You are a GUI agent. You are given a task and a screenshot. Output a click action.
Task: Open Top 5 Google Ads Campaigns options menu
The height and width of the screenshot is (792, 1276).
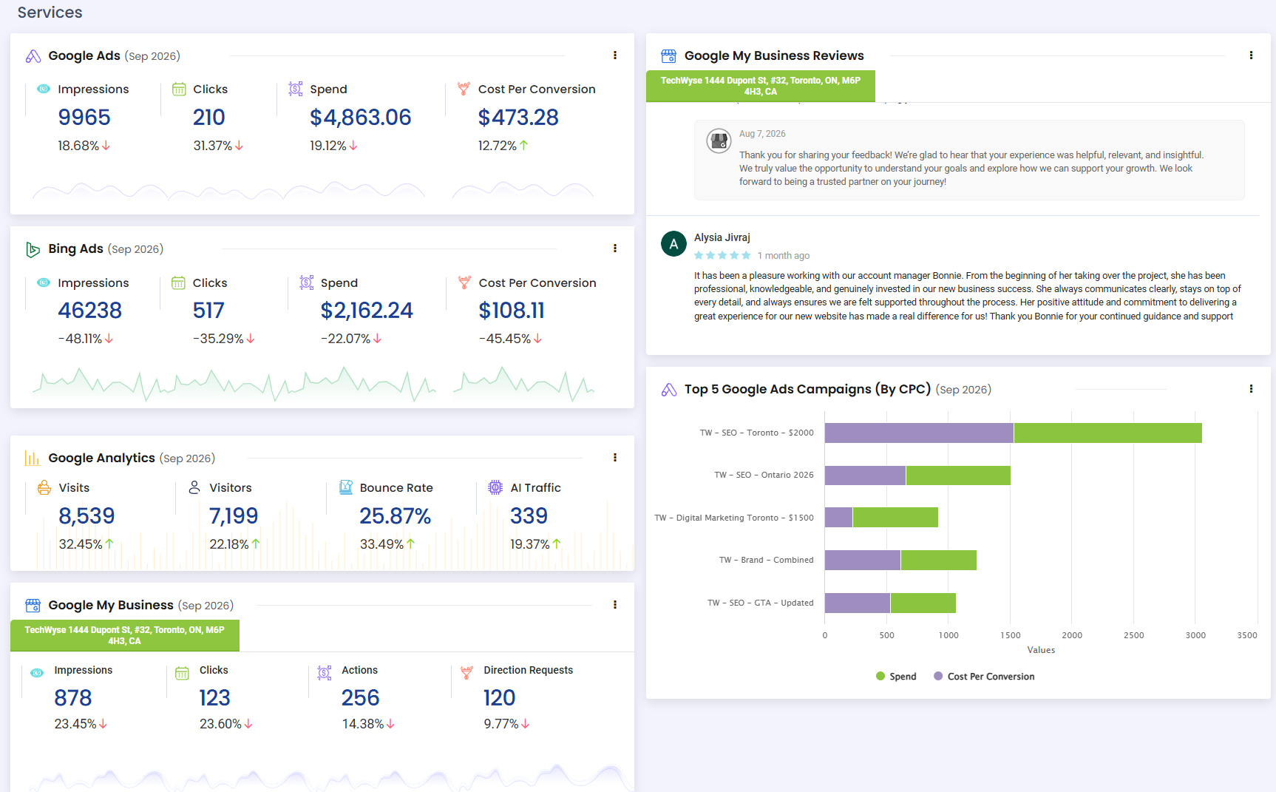[x=1251, y=389]
